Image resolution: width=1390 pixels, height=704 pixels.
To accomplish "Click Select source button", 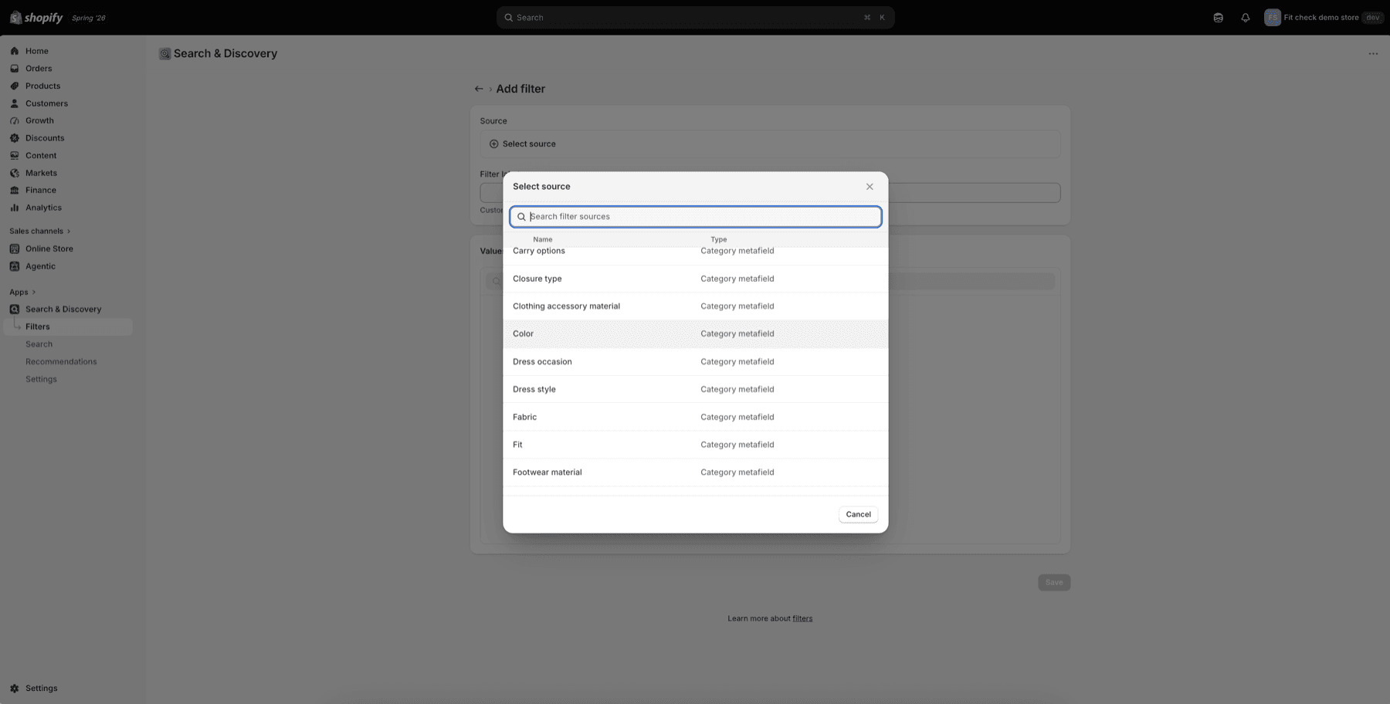I will click(770, 144).
